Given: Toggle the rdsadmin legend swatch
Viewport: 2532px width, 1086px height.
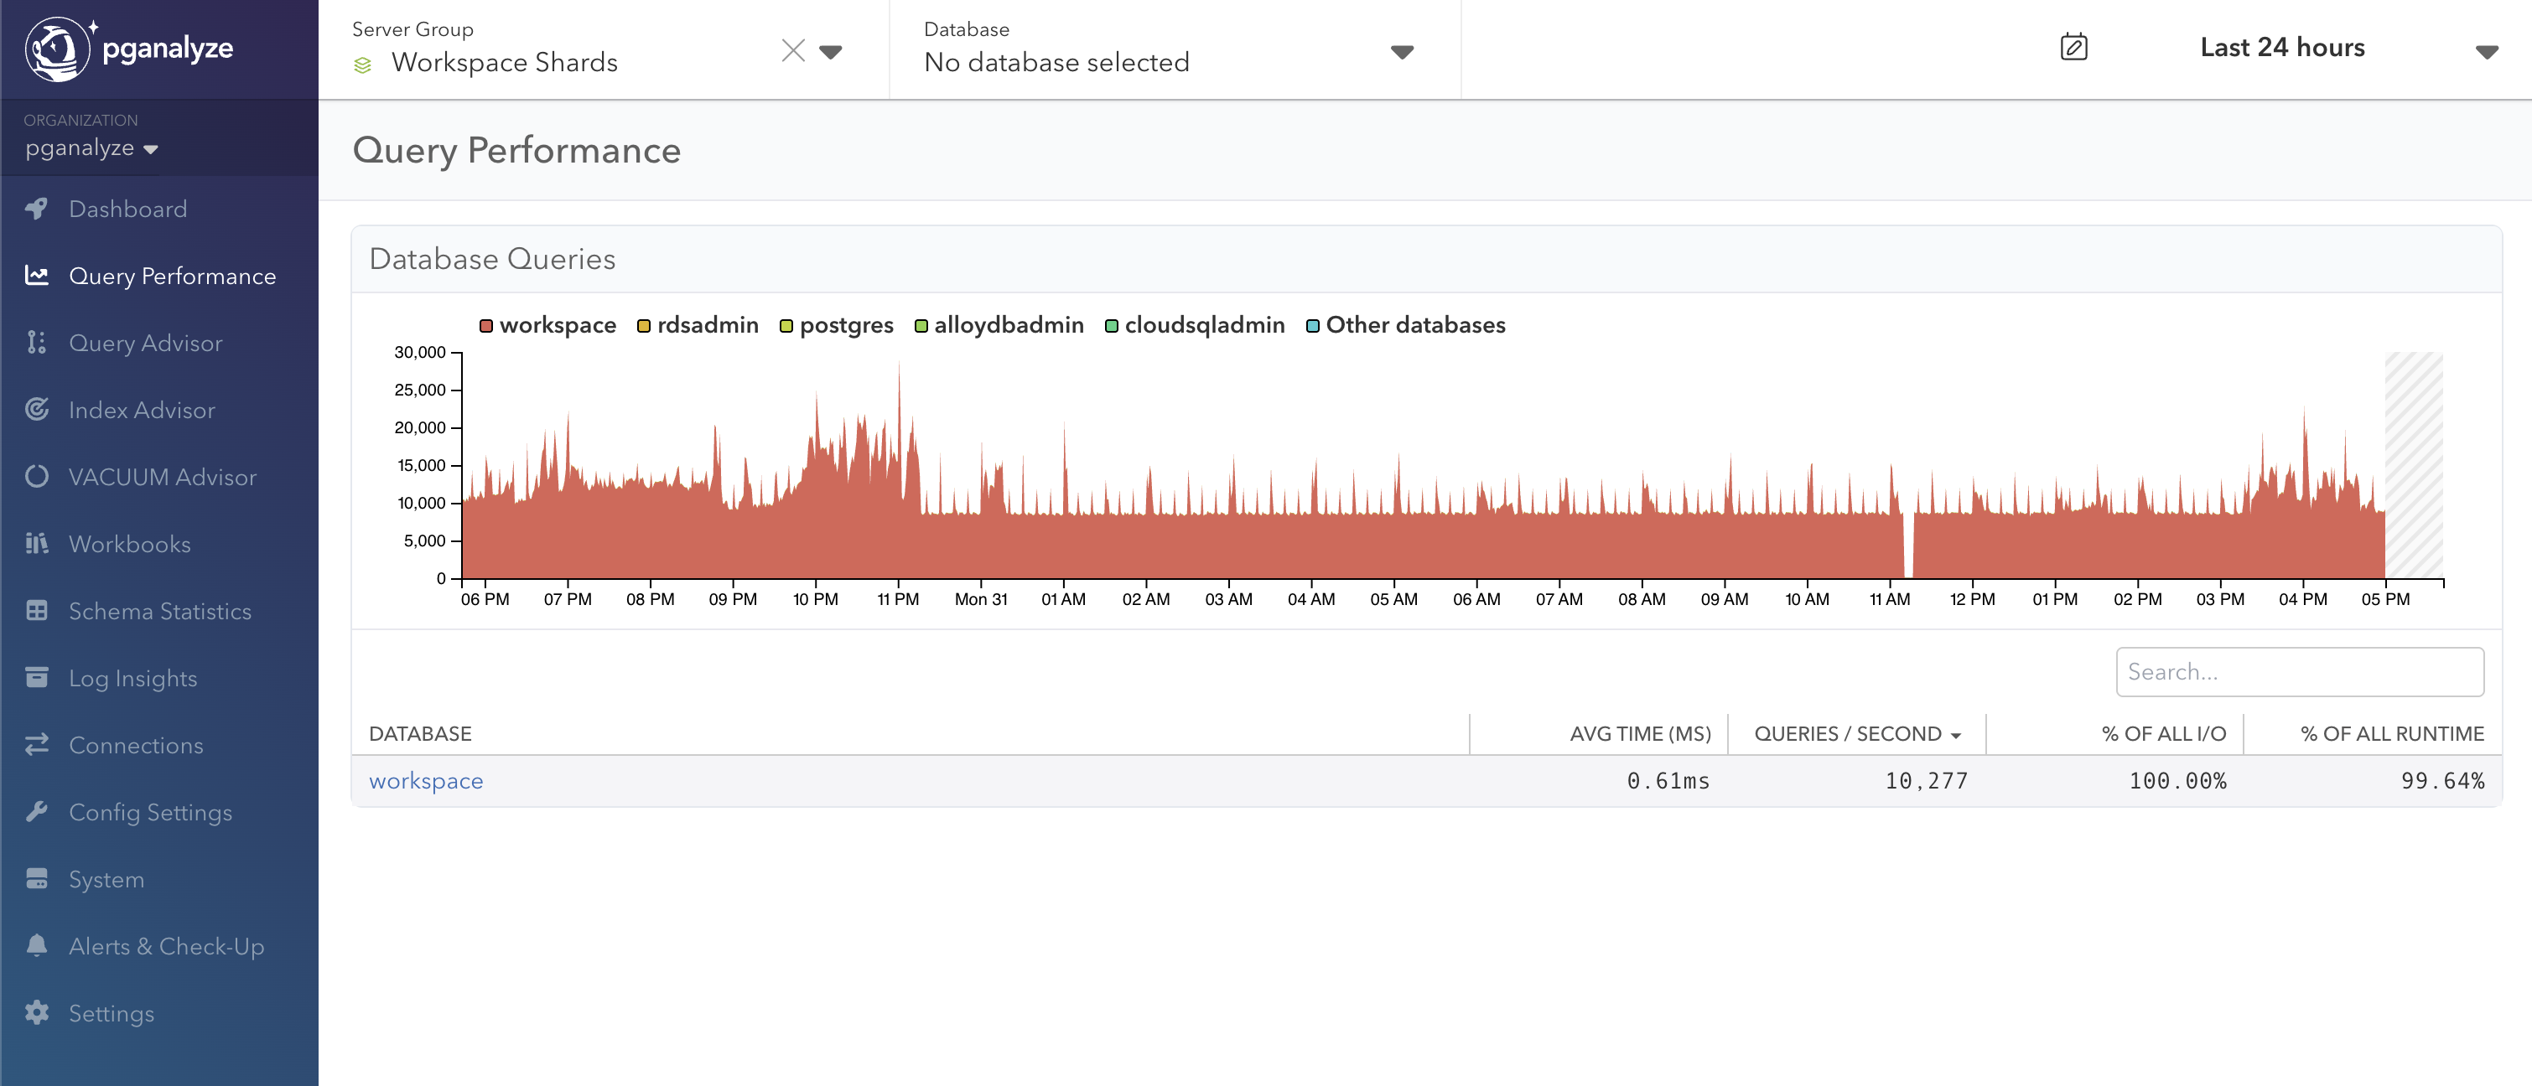Looking at the screenshot, I should click(644, 325).
